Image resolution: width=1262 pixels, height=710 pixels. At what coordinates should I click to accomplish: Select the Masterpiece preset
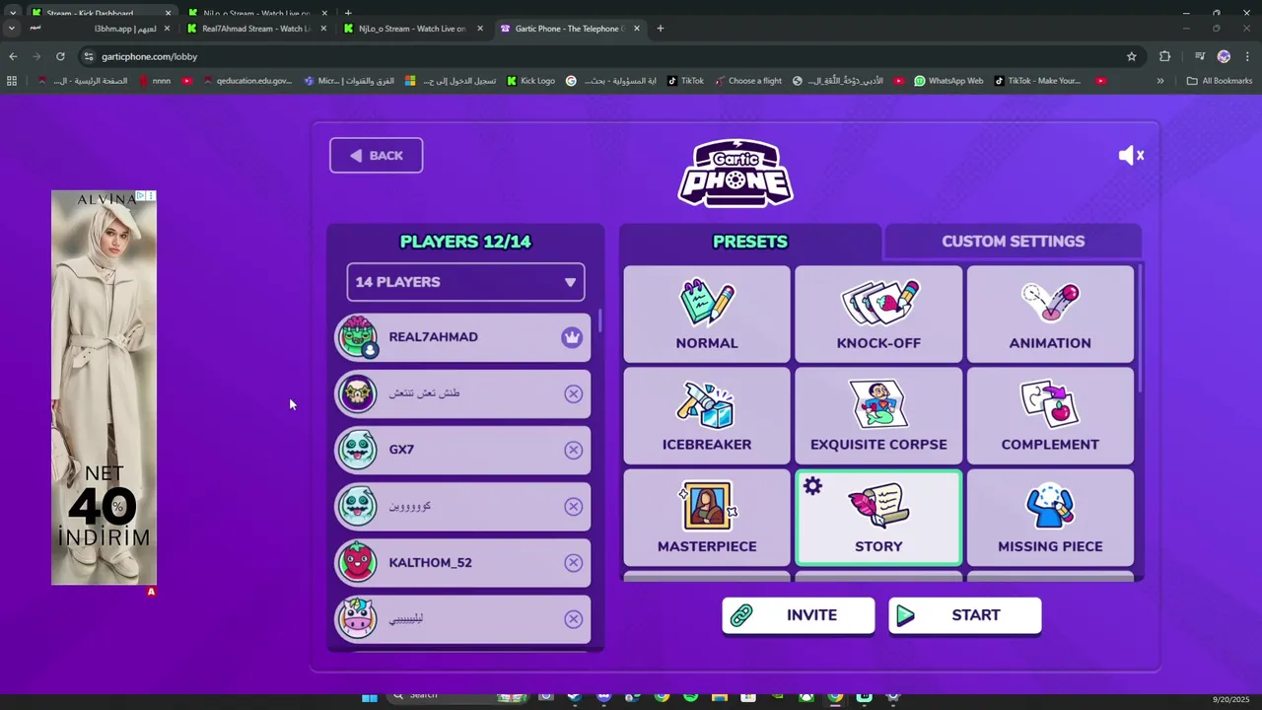[x=707, y=518]
